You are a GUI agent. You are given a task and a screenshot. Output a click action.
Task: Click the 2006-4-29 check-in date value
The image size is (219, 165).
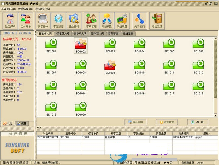coord(23,60)
